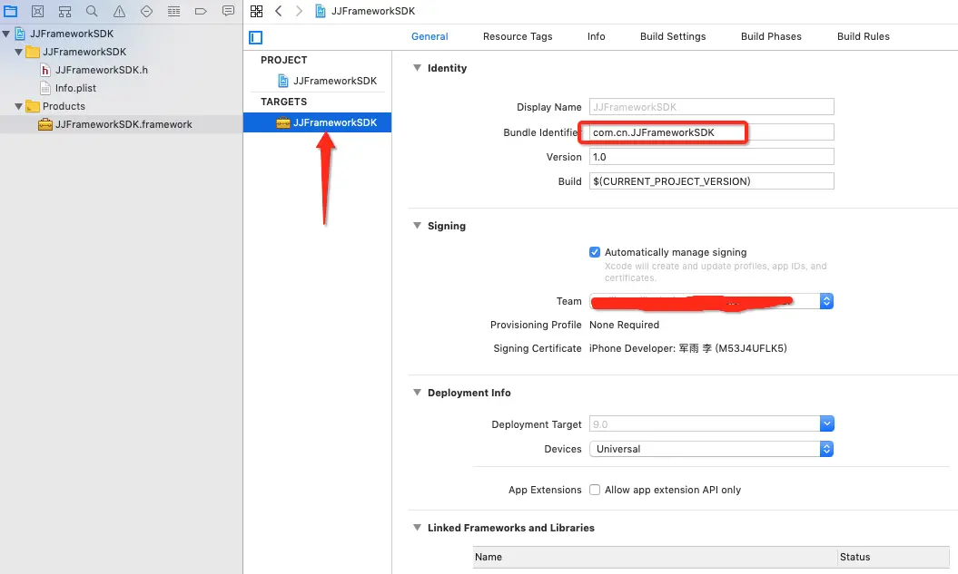Click the None Required provisioning value
Viewport: 958px width, 574px height.
(x=624, y=325)
